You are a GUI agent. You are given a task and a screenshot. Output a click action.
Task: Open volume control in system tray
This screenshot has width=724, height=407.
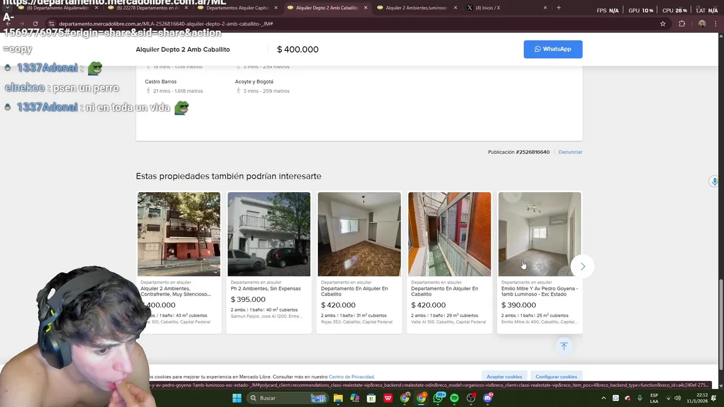pos(678,398)
